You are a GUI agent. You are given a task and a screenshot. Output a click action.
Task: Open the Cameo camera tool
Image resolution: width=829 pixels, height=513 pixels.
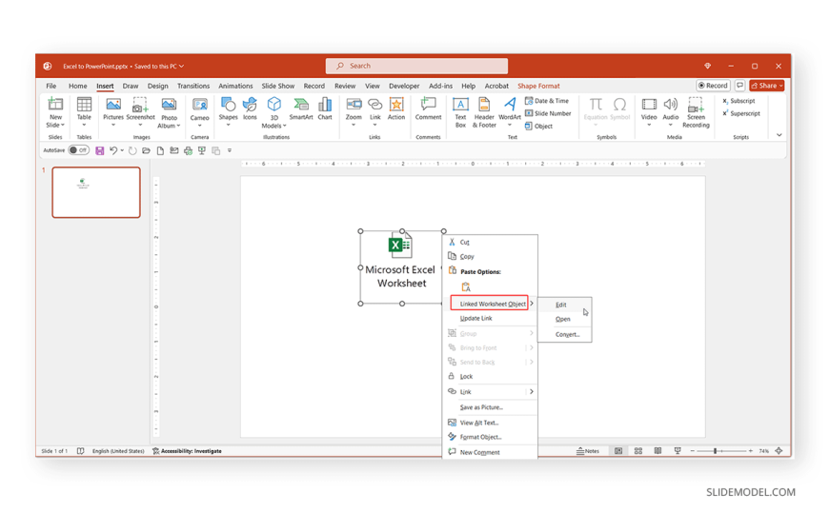[200, 112]
